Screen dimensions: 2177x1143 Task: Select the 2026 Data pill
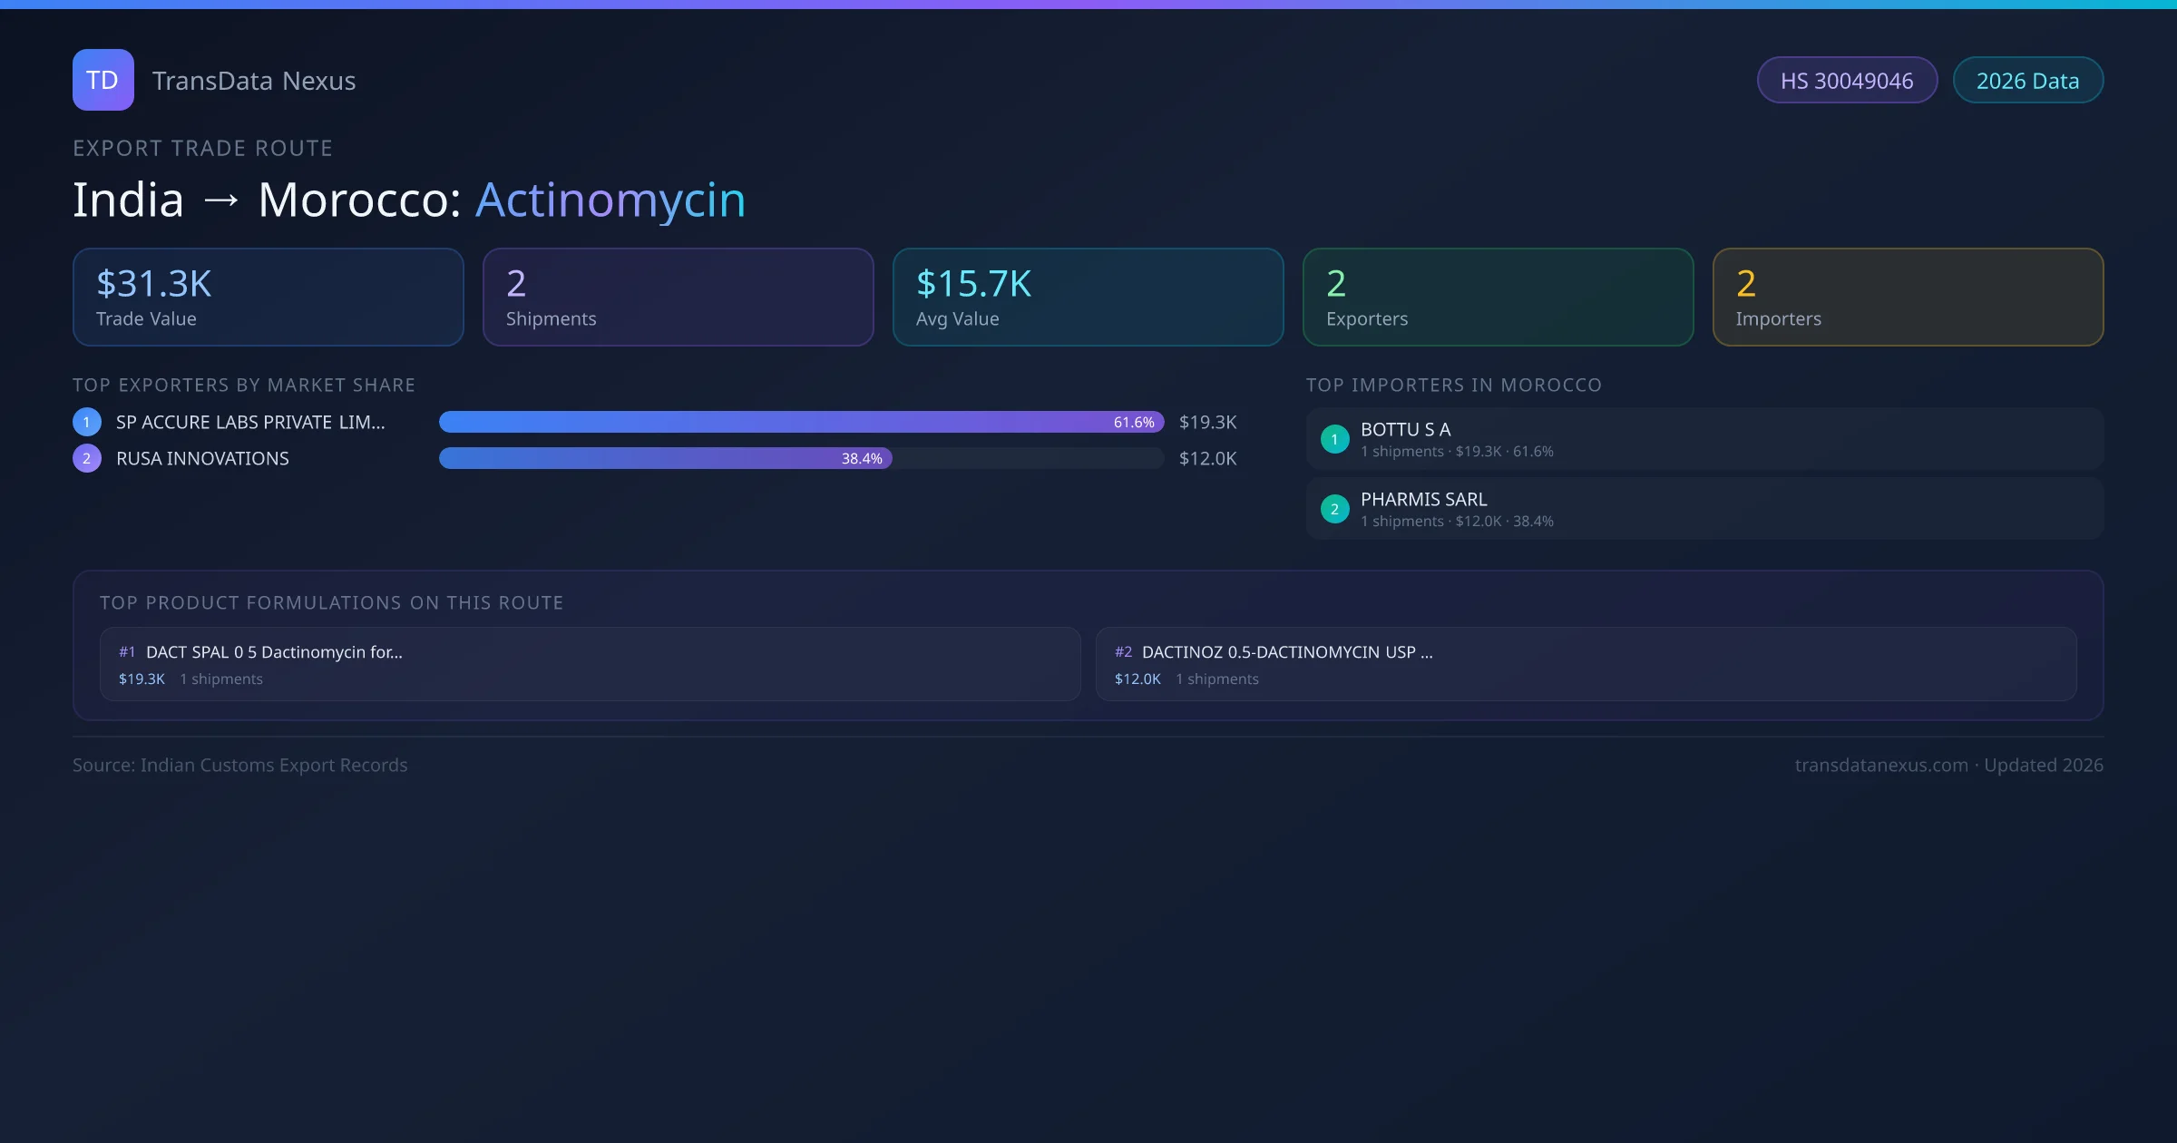(2027, 80)
